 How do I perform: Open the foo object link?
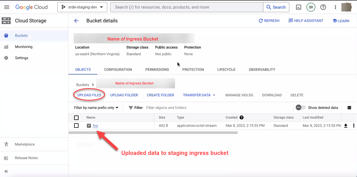[x=95, y=126]
